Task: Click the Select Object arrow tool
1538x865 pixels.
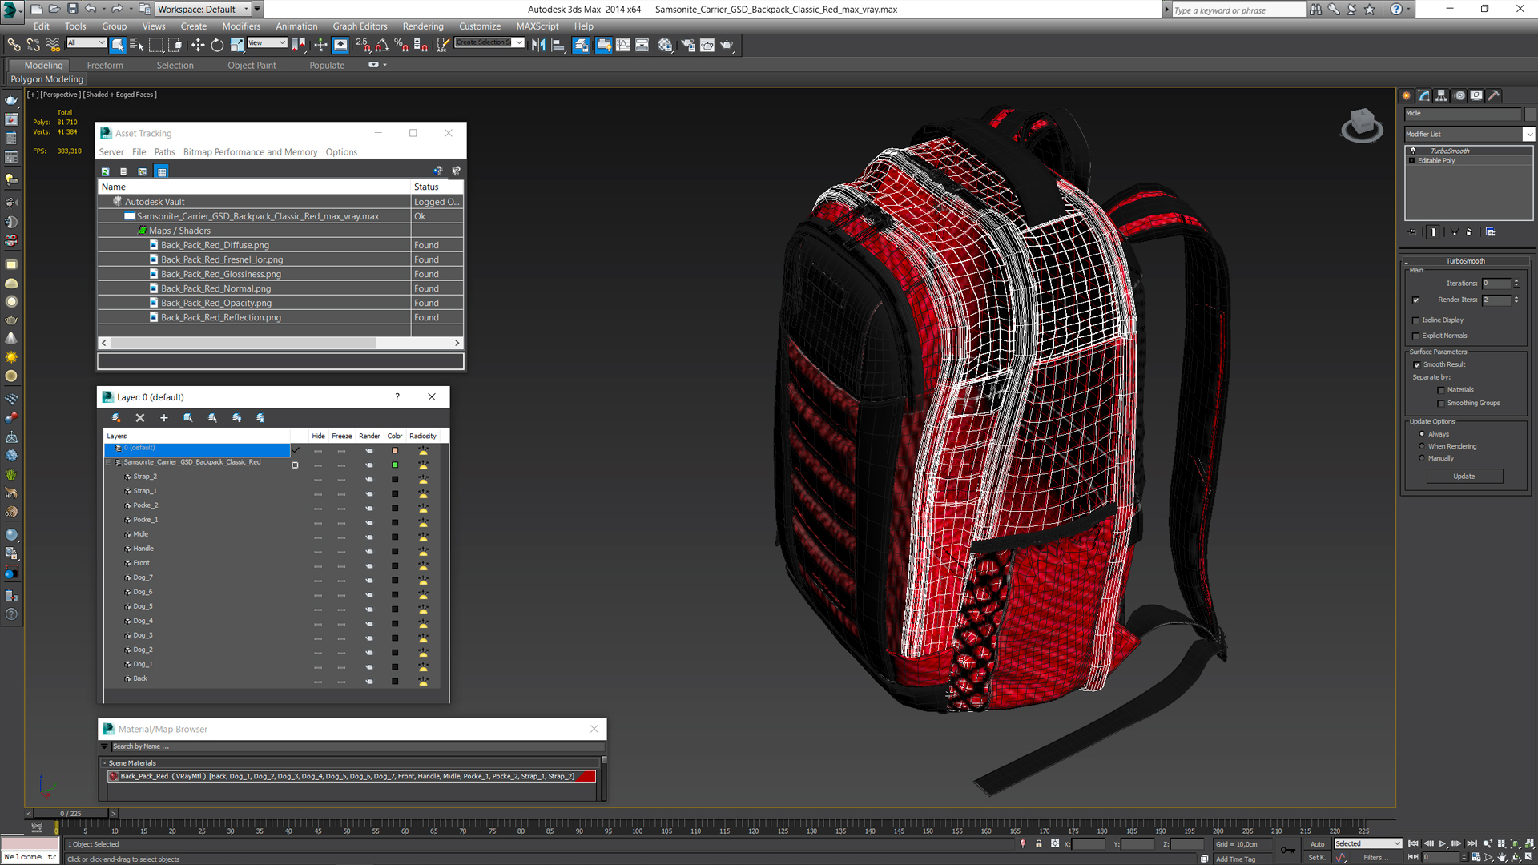Action: point(118,46)
